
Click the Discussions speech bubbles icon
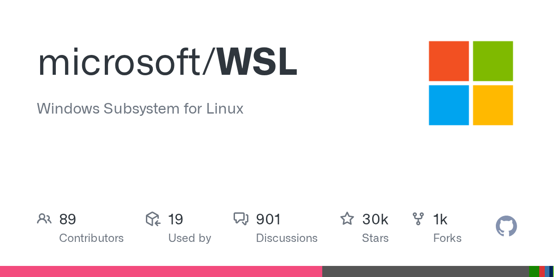coord(241,219)
